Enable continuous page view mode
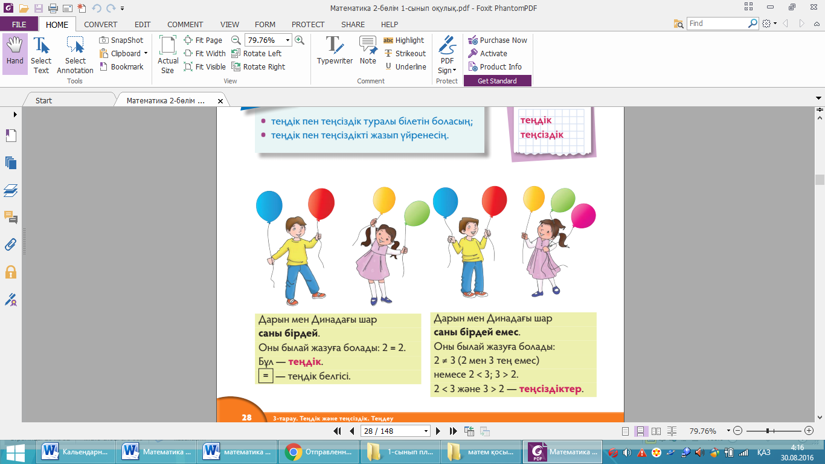825x464 pixels. [x=641, y=431]
